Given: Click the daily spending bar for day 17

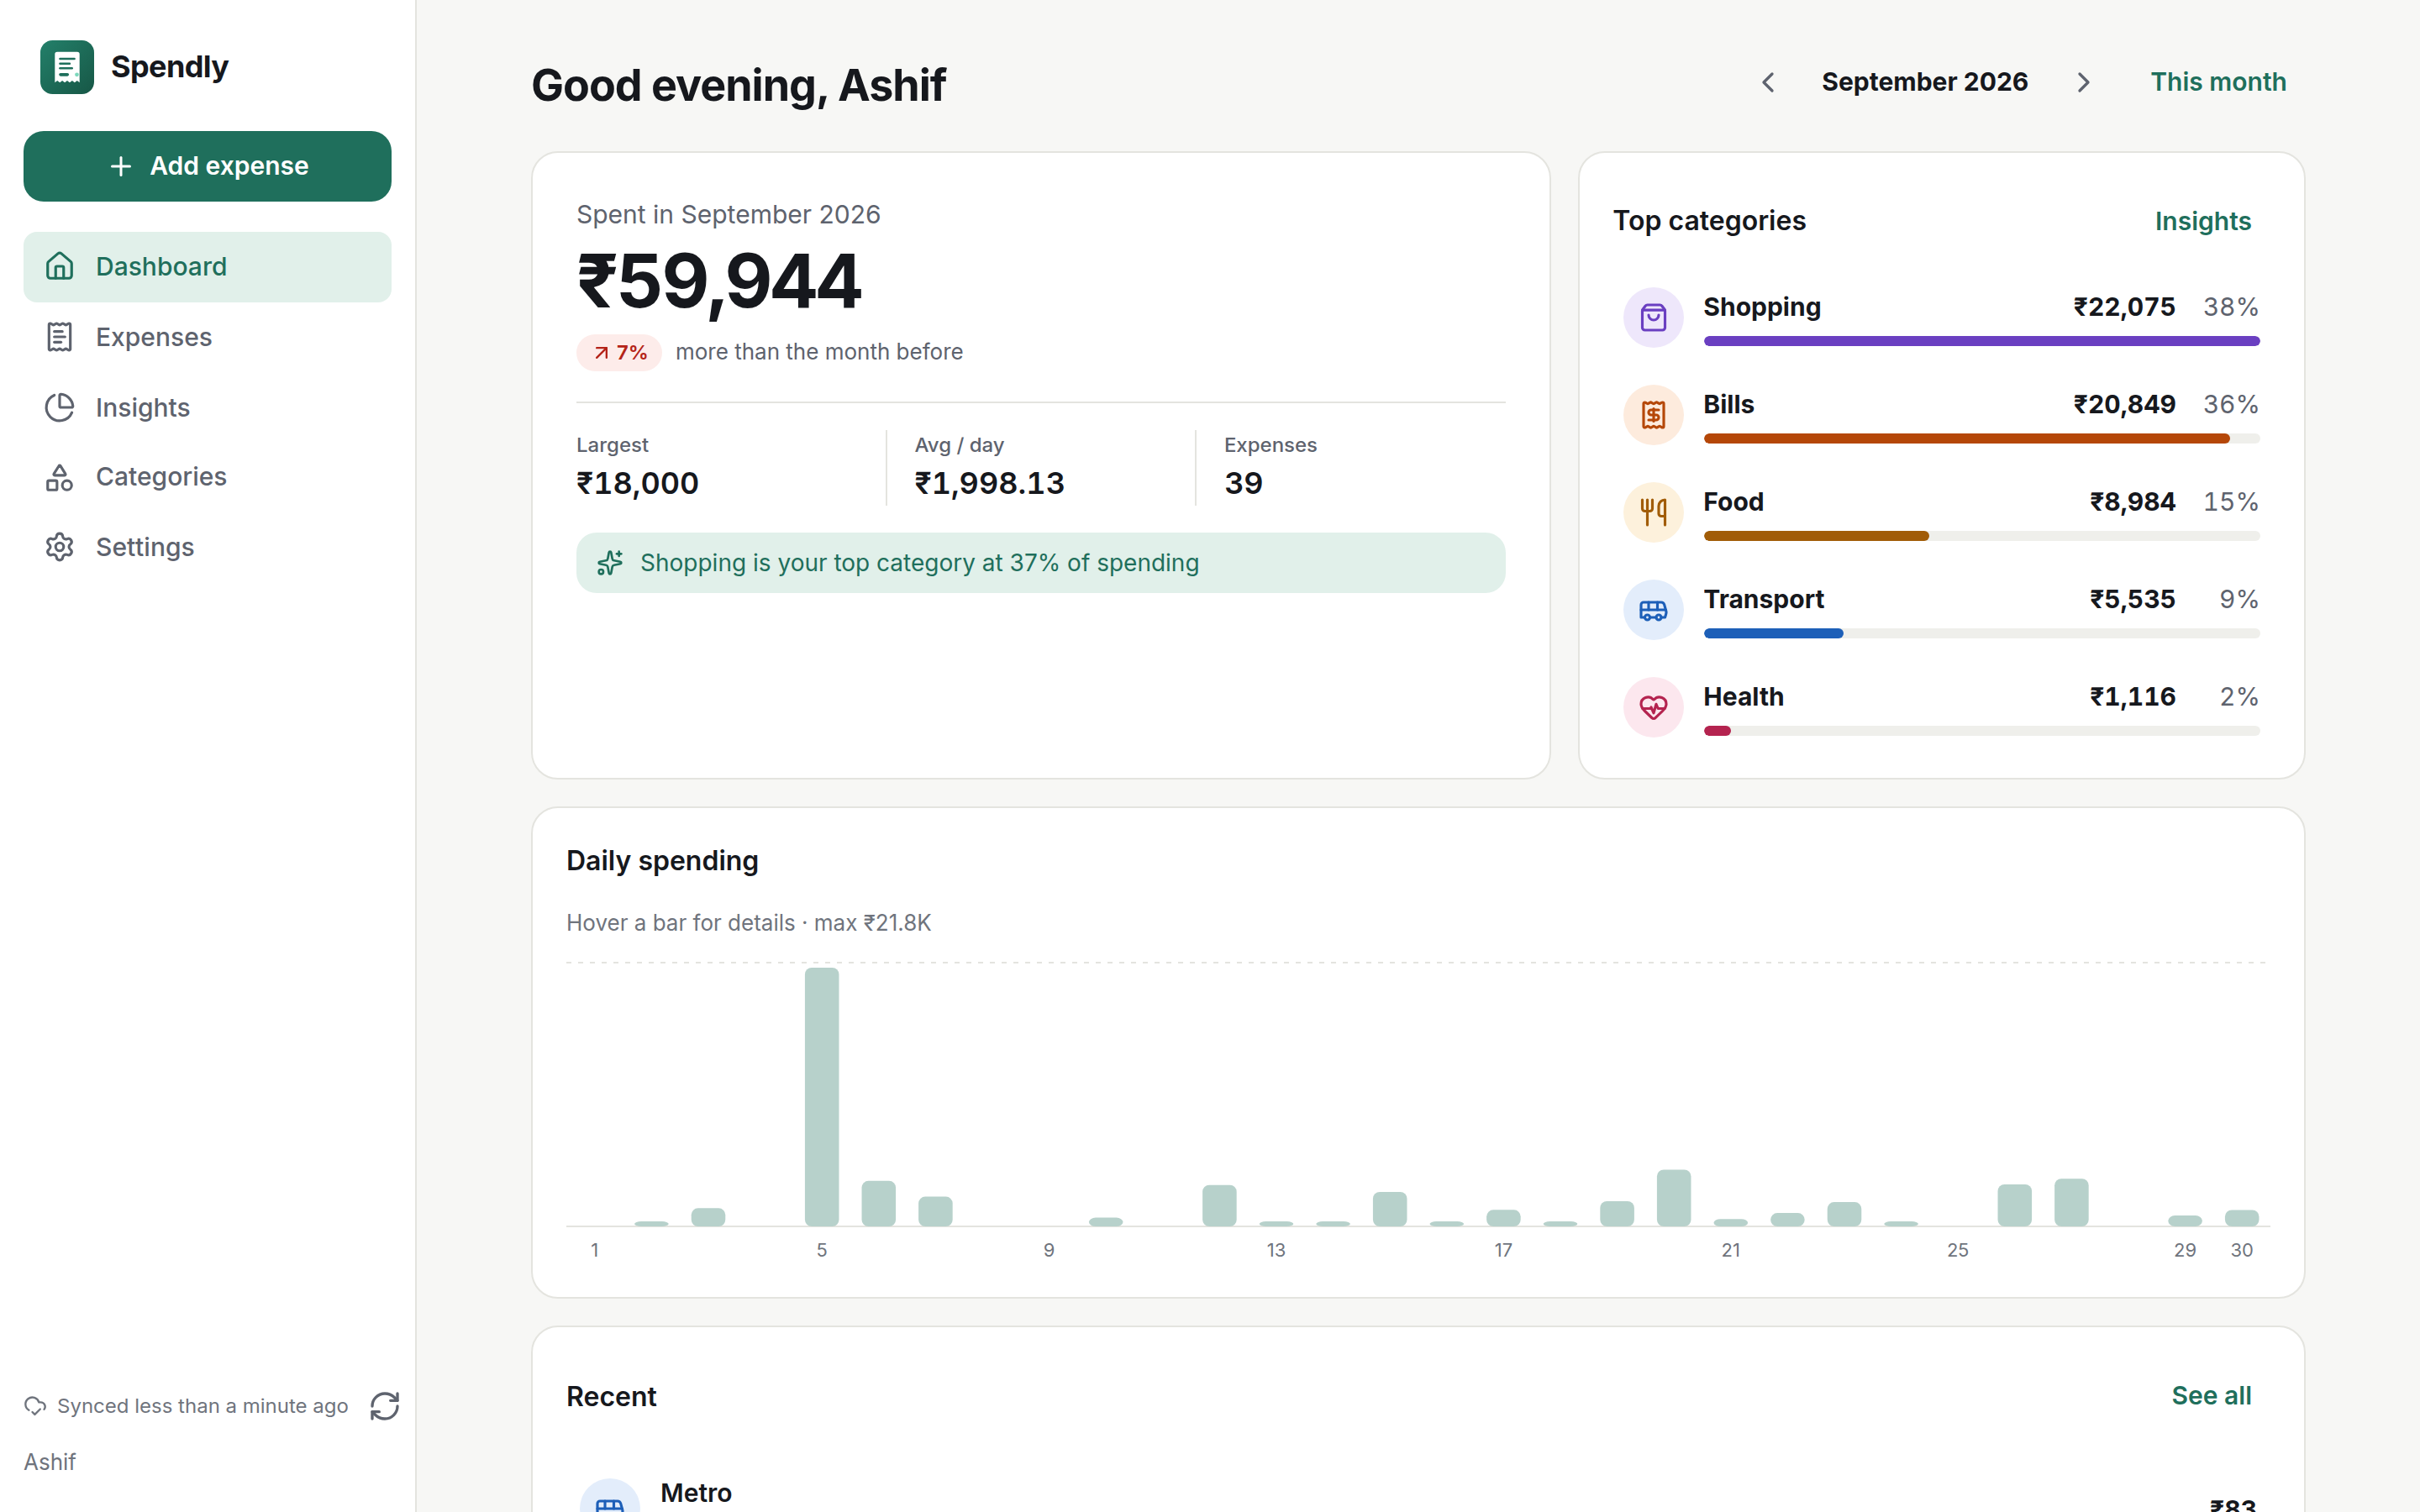Looking at the screenshot, I should pyautogui.click(x=1503, y=1218).
